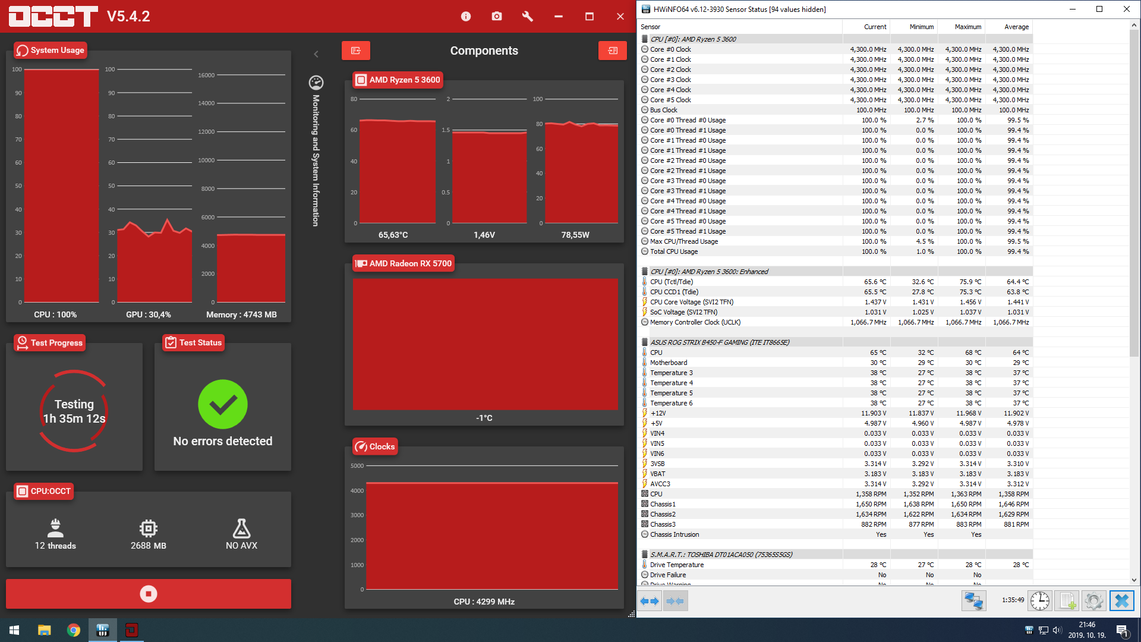Select the Motherboard temperature row
Image resolution: width=1141 pixels, height=642 pixels.
835,363
